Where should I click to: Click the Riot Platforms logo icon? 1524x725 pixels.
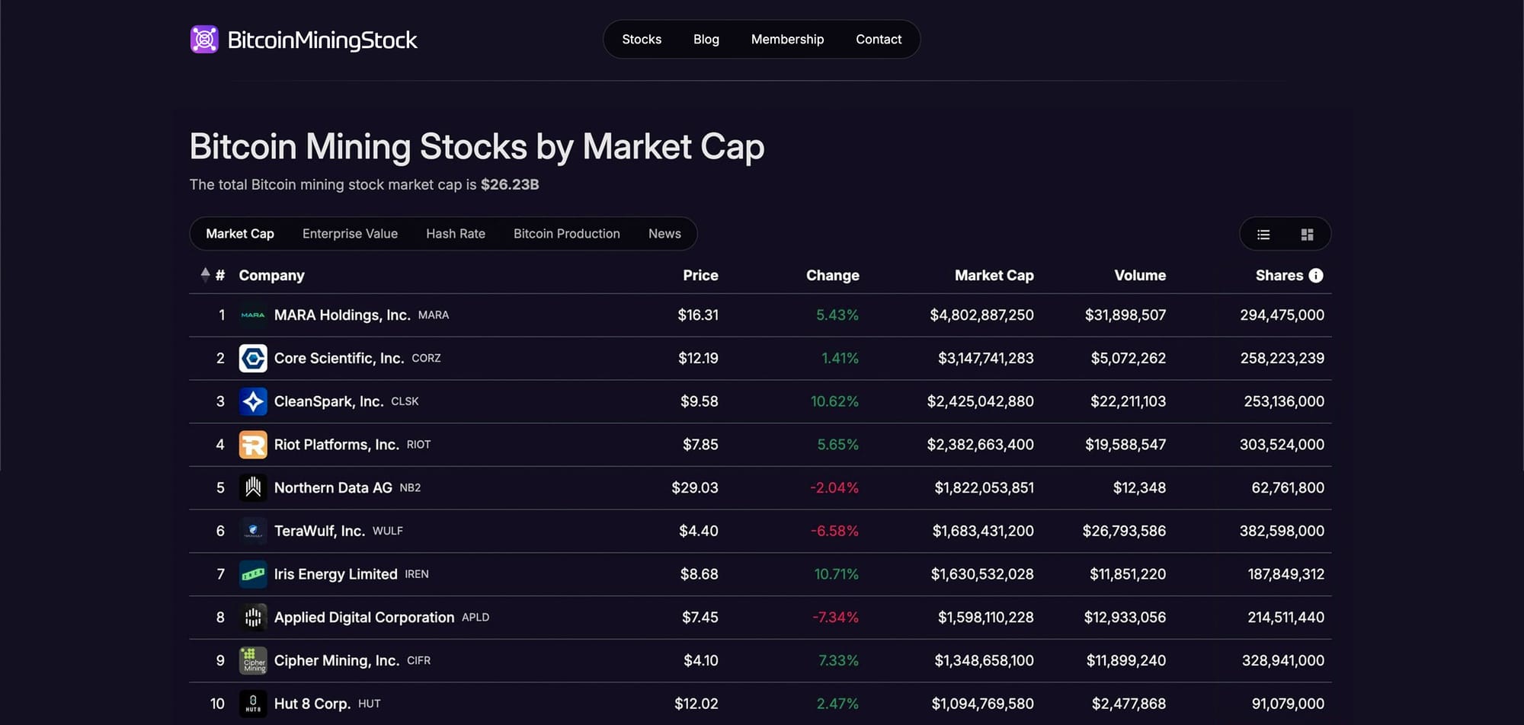[x=253, y=445]
